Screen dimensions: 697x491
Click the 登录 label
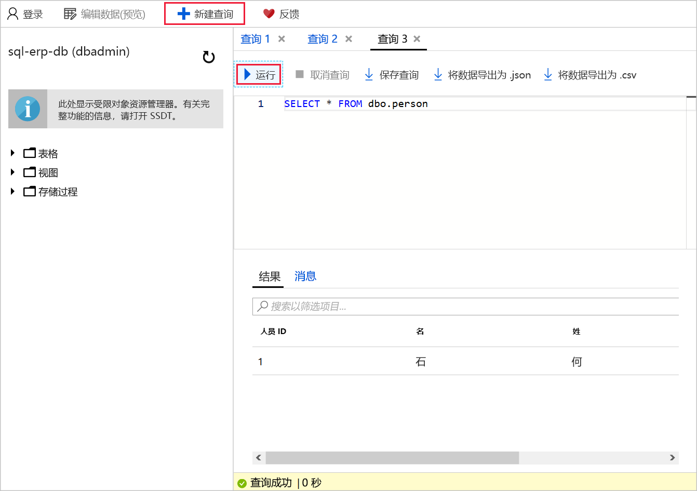[33, 15]
